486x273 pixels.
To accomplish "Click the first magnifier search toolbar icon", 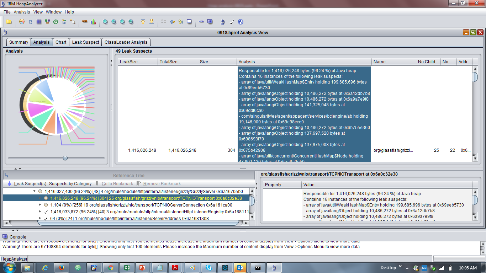I will [x=105, y=22].
